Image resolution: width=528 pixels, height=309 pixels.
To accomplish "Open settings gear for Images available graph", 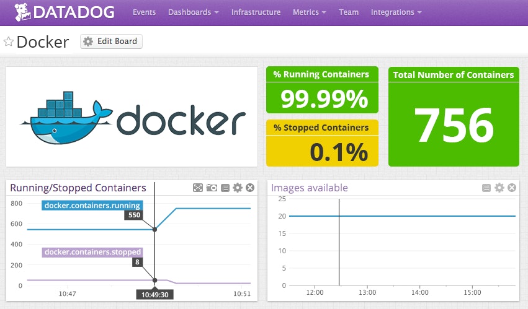I will click(x=499, y=188).
